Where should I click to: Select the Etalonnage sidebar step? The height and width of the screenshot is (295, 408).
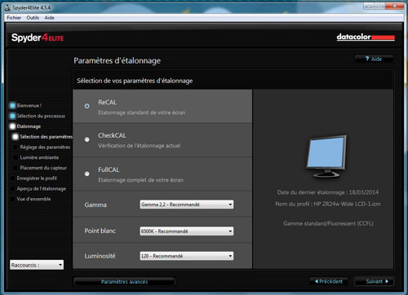click(29, 126)
